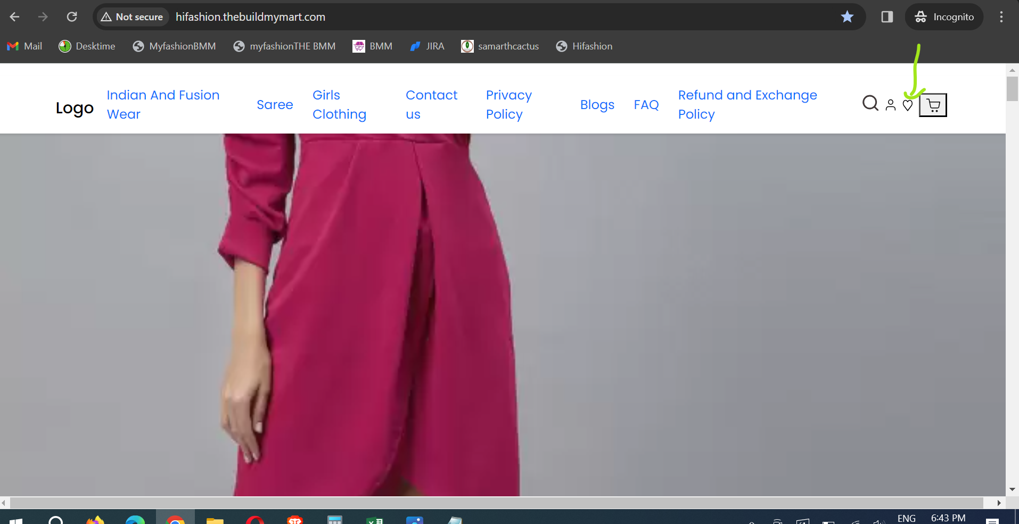
Task: Click the vertical scrollbar thumb
Action: point(1012,89)
